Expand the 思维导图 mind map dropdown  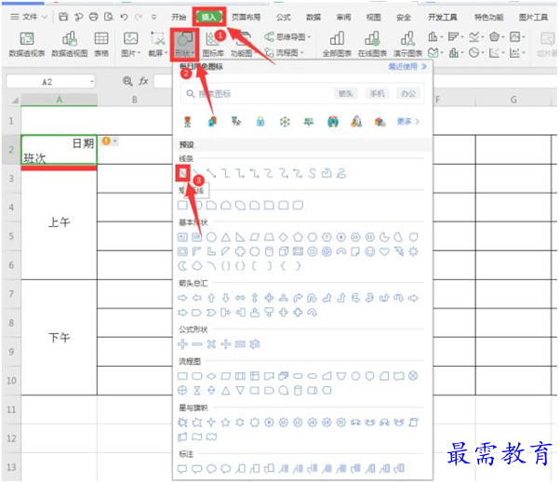click(309, 37)
